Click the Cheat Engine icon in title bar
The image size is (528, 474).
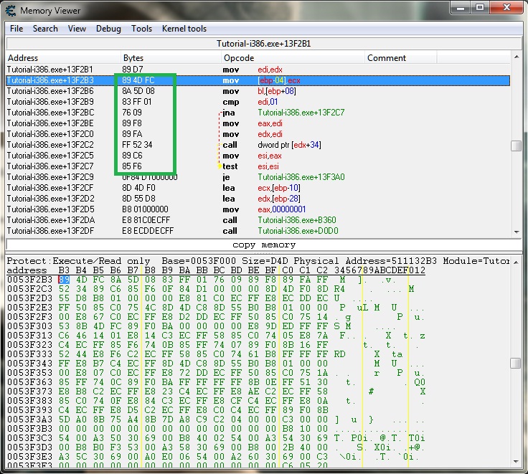click(10, 11)
